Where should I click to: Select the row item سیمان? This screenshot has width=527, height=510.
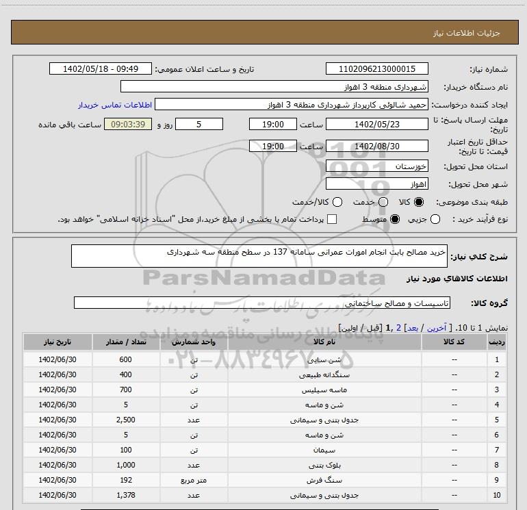point(324,450)
